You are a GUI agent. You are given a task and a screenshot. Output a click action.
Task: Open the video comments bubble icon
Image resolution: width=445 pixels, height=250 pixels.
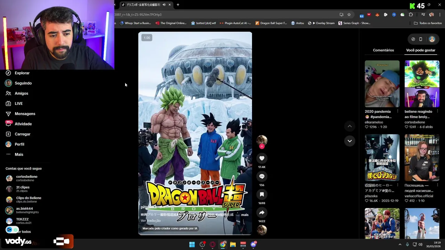tap(262, 176)
